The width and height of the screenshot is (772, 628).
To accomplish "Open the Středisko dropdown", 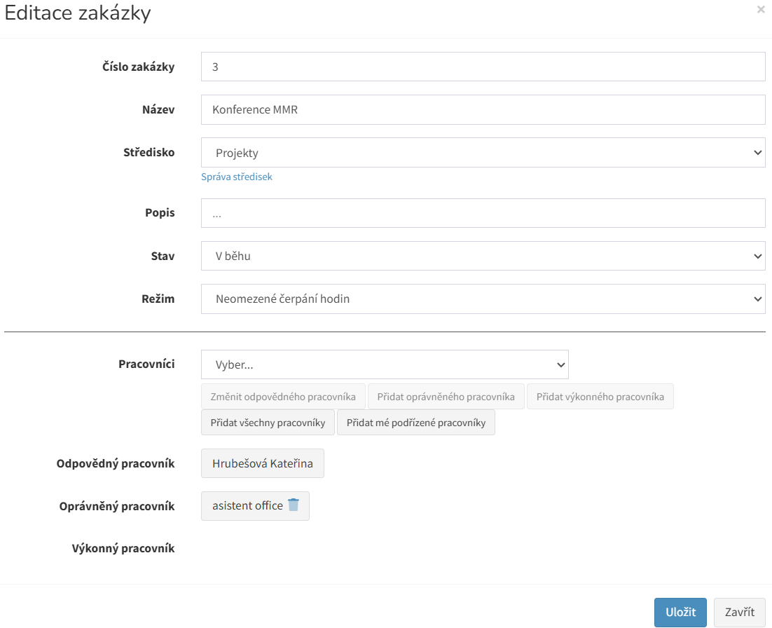I will click(483, 153).
